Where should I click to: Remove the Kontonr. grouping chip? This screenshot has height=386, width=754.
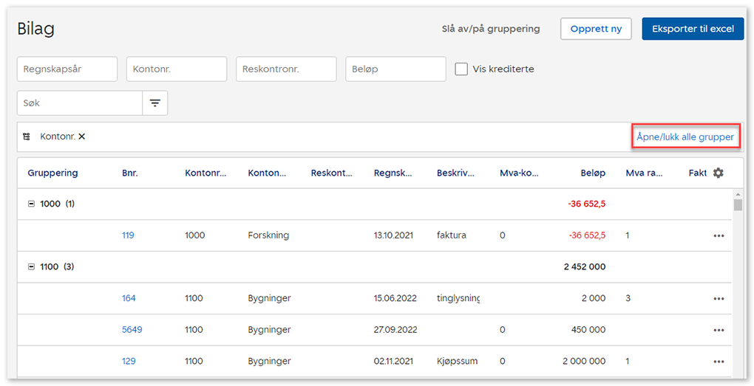[82, 137]
